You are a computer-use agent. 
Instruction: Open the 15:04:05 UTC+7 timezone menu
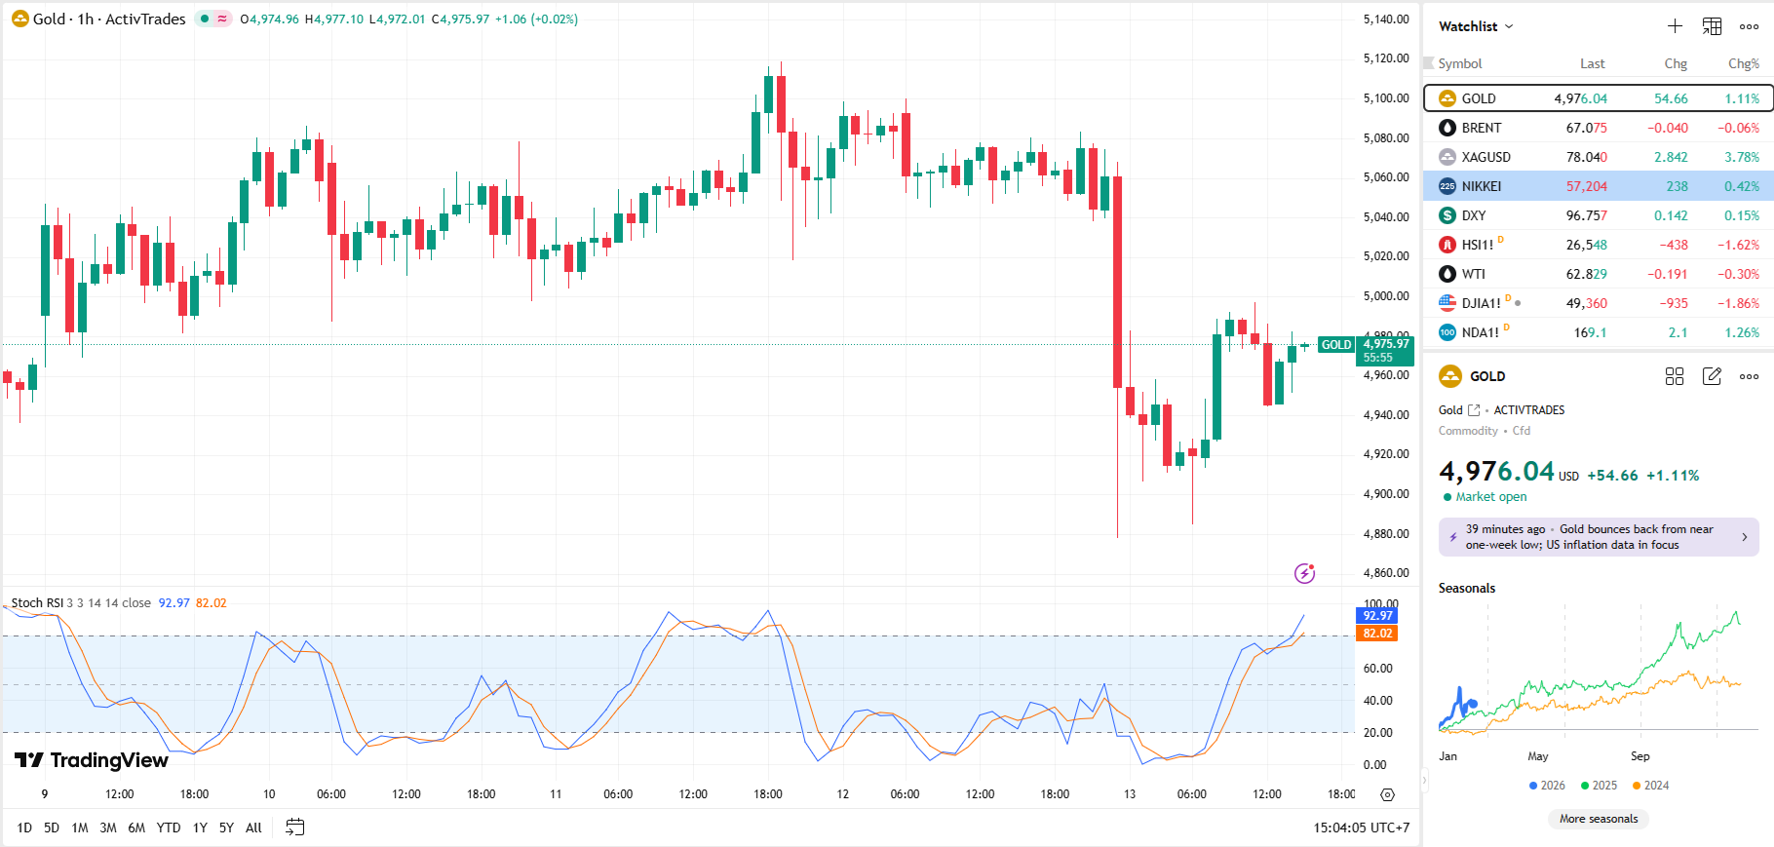tap(1361, 828)
